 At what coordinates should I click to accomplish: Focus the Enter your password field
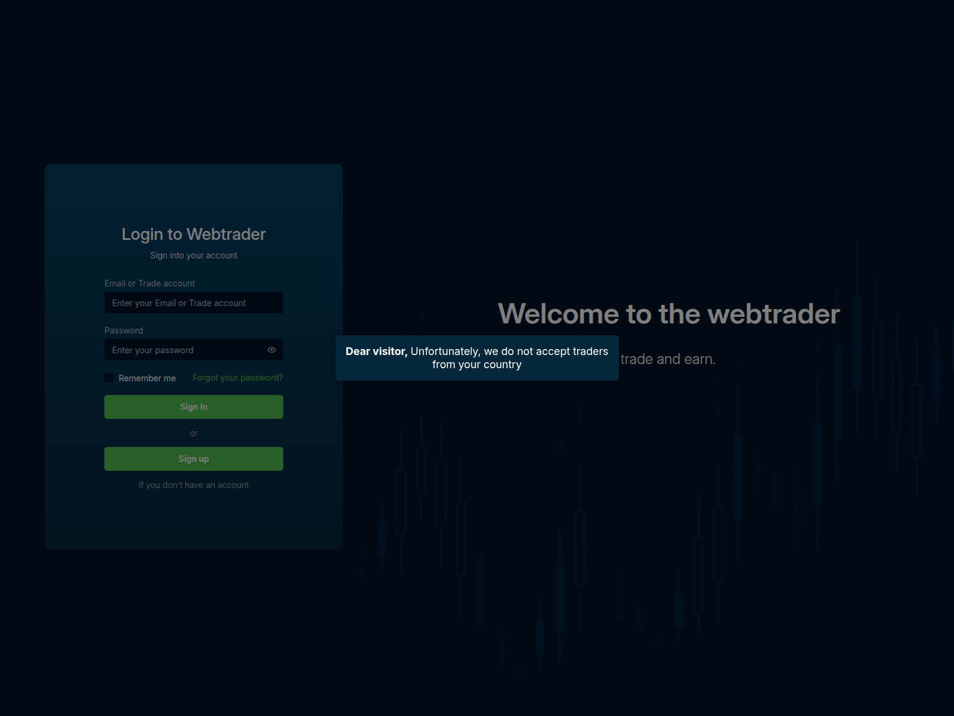194,350
